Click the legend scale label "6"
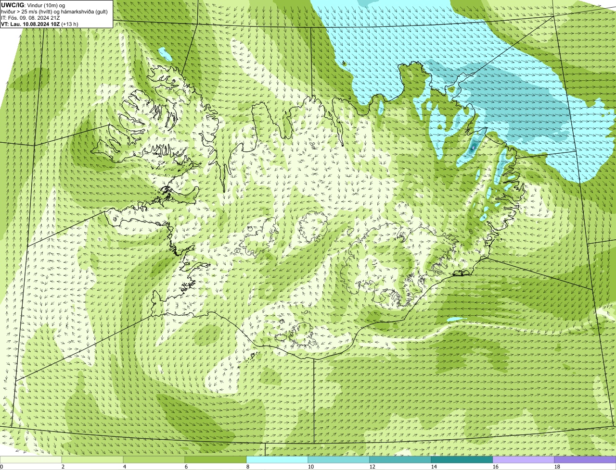This screenshot has width=616, height=470. pos(186,467)
